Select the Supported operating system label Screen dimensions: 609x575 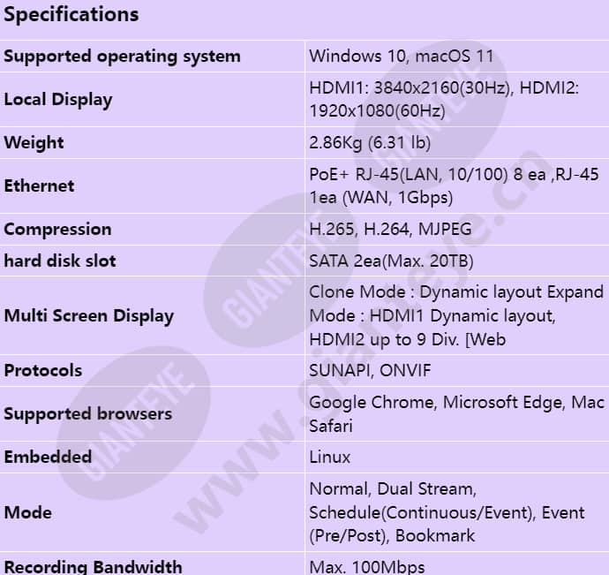tap(122, 57)
